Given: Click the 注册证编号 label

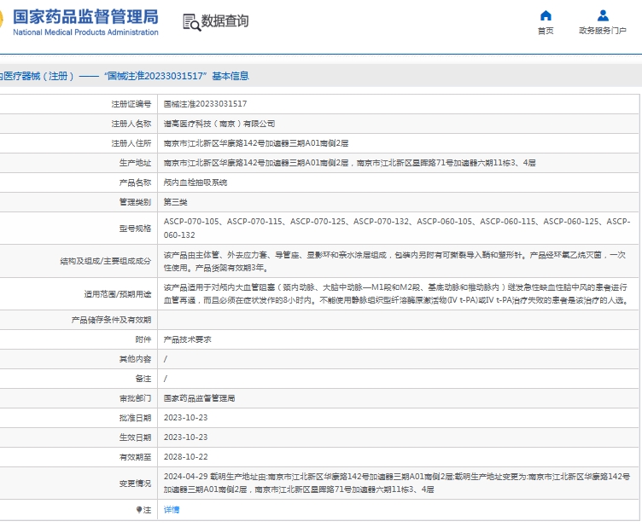Looking at the screenshot, I should tap(131, 104).
